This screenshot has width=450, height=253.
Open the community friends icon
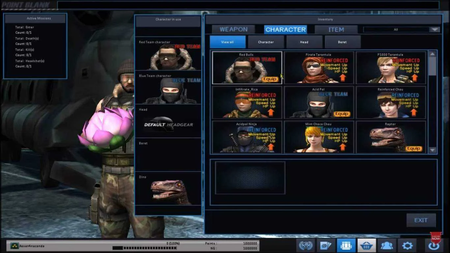(x=387, y=245)
